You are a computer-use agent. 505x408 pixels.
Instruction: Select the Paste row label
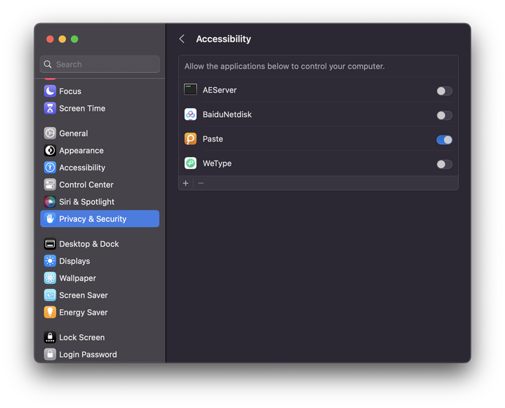tap(213, 139)
